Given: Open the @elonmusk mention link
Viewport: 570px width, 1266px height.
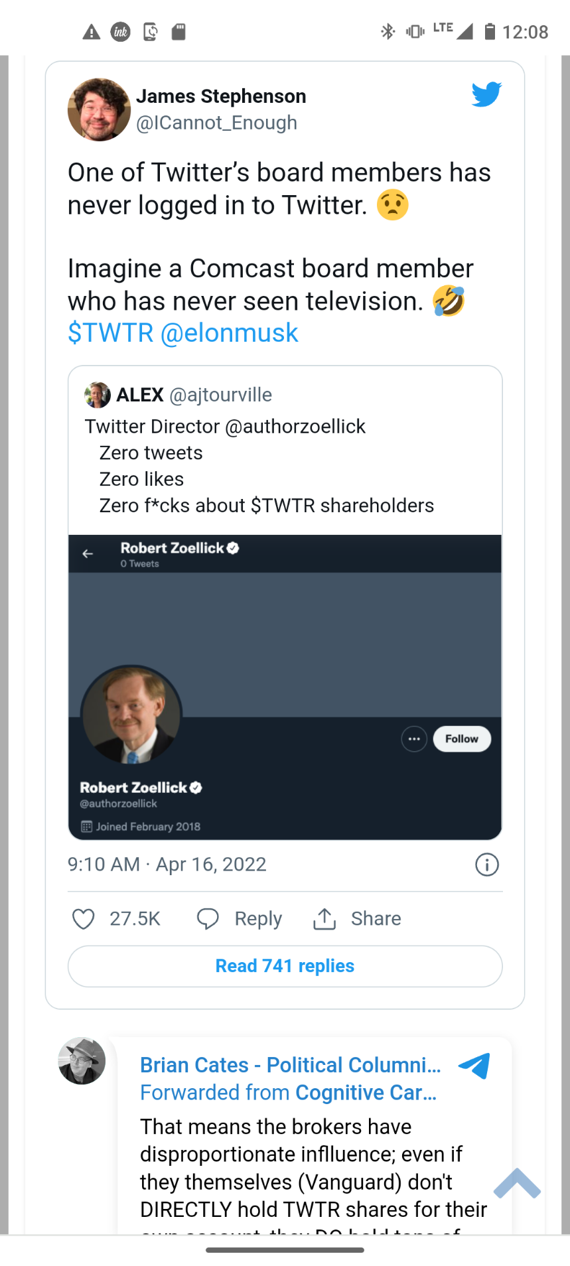Looking at the screenshot, I should point(230,332).
